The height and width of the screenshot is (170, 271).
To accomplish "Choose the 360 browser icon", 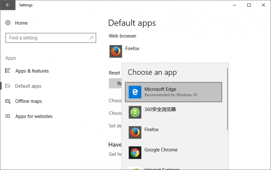I will pos(135,112).
